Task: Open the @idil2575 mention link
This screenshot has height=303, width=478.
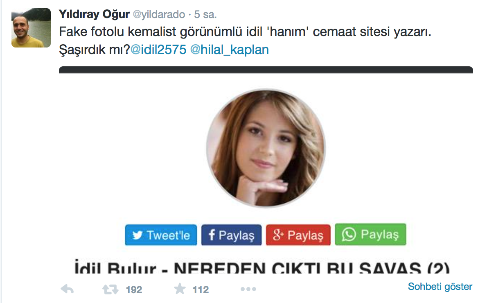Action: click(158, 50)
